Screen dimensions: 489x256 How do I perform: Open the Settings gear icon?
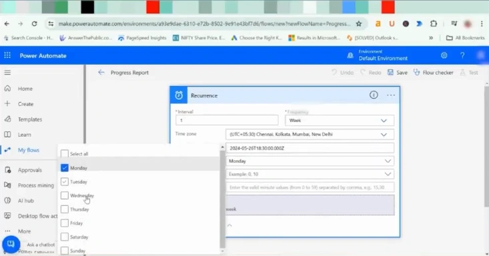(444, 55)
